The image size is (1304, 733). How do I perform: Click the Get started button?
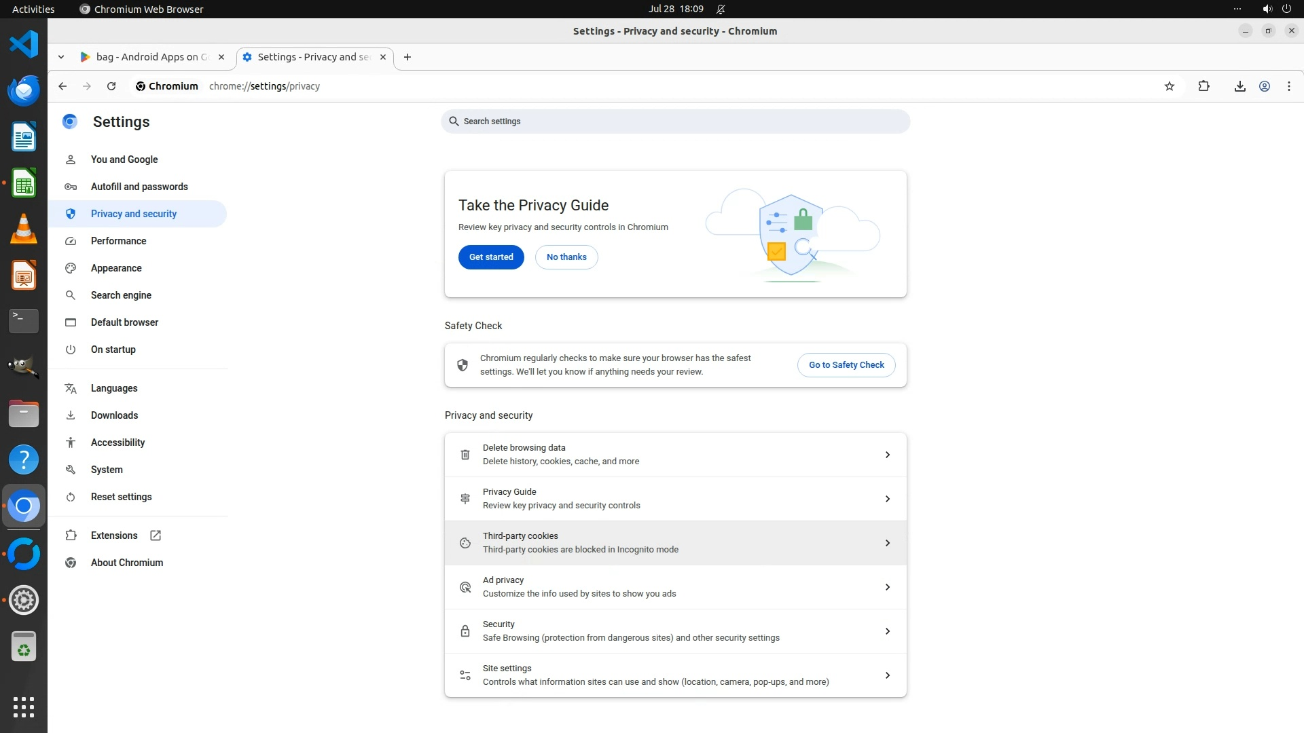pyautogui.click(x=491, y=257)
